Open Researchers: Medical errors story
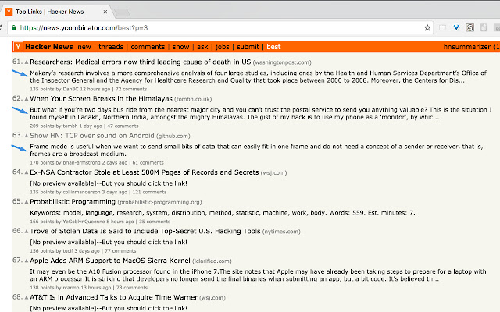The image size is (500, 312). (x=141, y=62)
